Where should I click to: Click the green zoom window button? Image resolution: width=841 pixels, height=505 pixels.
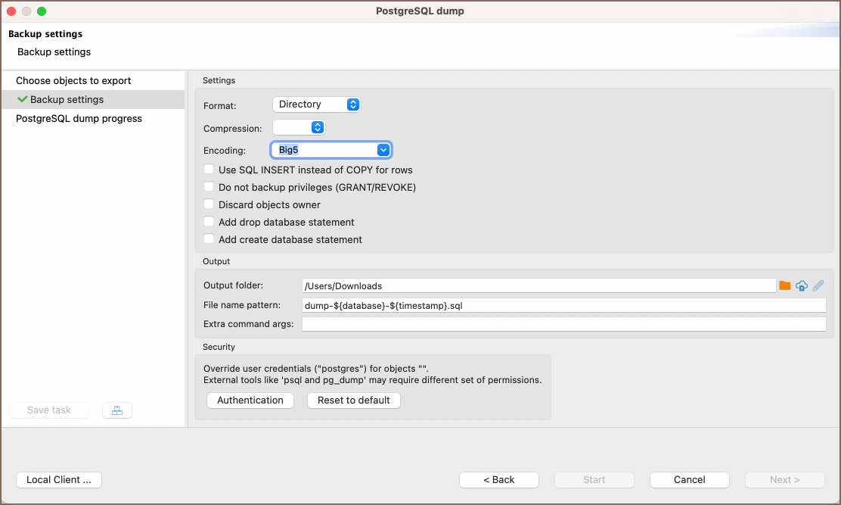point(42,11)
